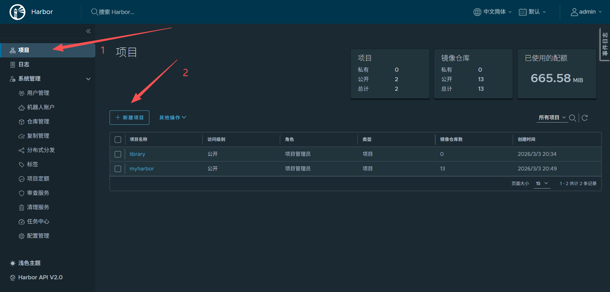This screenshot has height=292, width=610.
Task: Click the 任务中心 gauge icon
Action: point(21,222)
